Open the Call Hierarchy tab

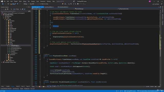point(16,89)
